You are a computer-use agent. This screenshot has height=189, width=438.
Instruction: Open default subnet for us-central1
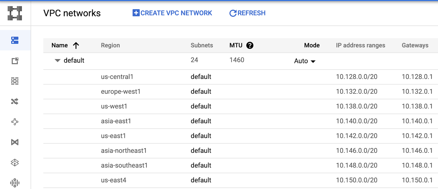201,77
